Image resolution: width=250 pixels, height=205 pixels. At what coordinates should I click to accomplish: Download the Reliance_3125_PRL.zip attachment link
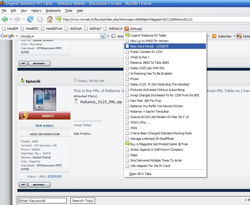[x=101, y=102]
